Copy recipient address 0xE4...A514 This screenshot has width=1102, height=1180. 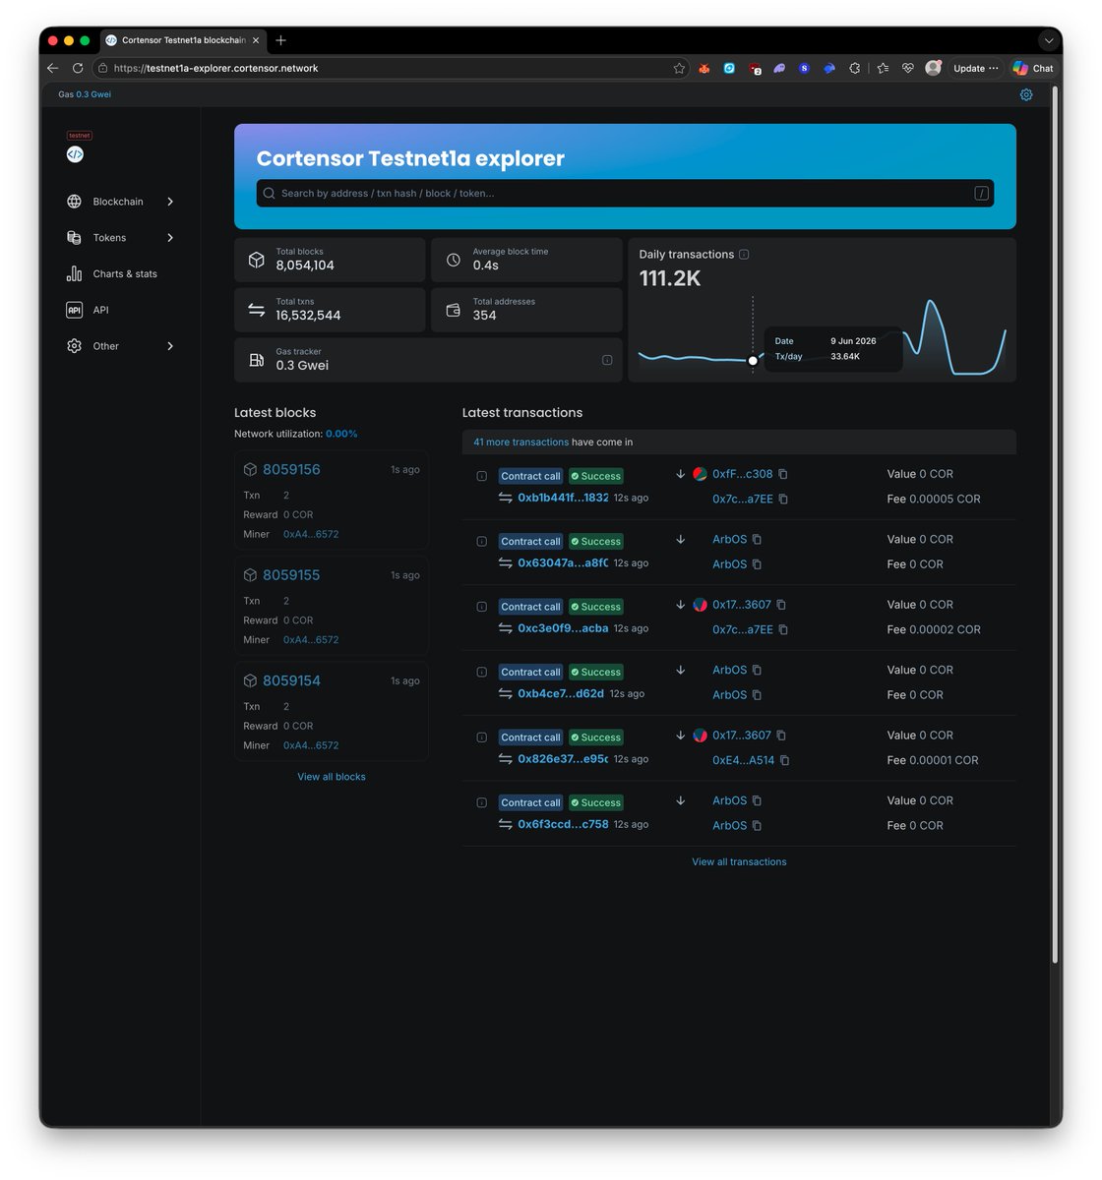[785, 760]
